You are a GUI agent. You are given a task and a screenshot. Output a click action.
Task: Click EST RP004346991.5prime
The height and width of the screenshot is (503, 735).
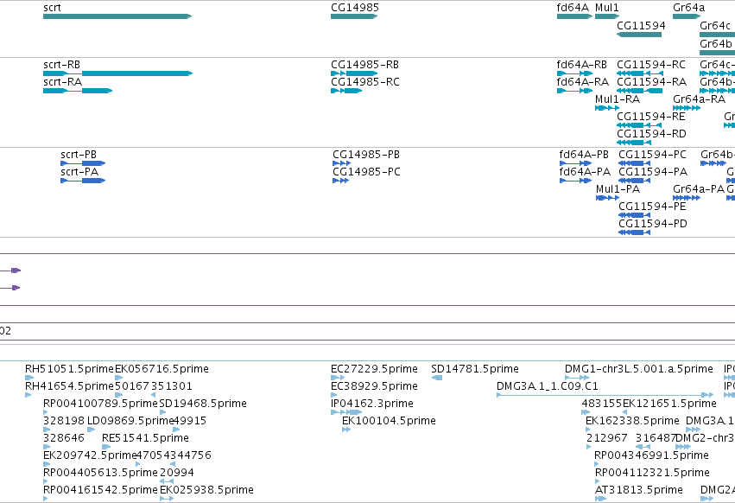[597, 464]
